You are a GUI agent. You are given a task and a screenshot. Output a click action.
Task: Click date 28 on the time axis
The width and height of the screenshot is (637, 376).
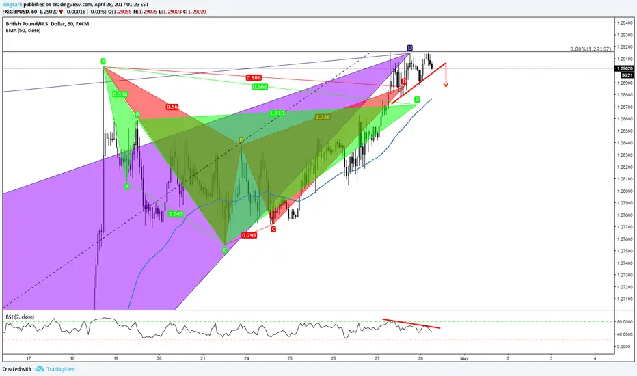420,358
